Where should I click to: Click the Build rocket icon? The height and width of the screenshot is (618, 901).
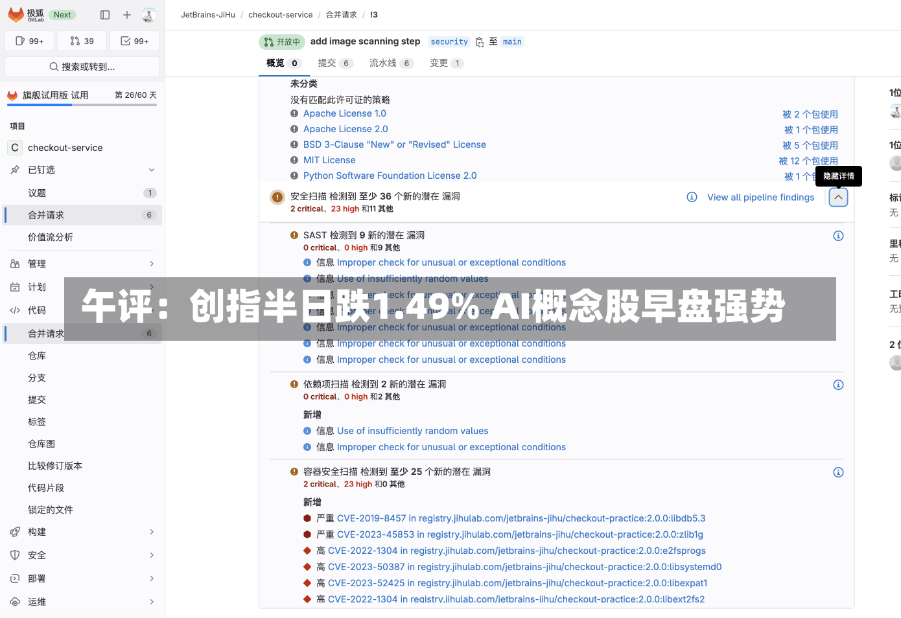coord(15,532)
